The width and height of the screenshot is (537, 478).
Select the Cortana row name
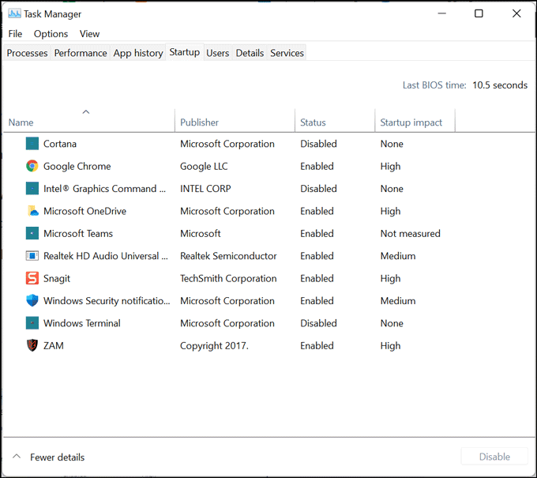tap(60, 144)
